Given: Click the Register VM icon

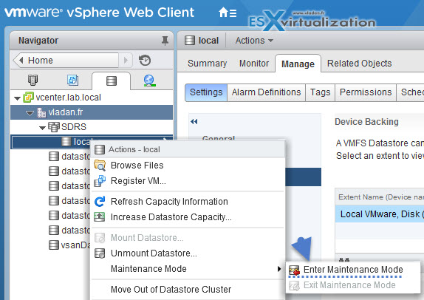Looking at the screenshot, I should click(x=100, y=181).
